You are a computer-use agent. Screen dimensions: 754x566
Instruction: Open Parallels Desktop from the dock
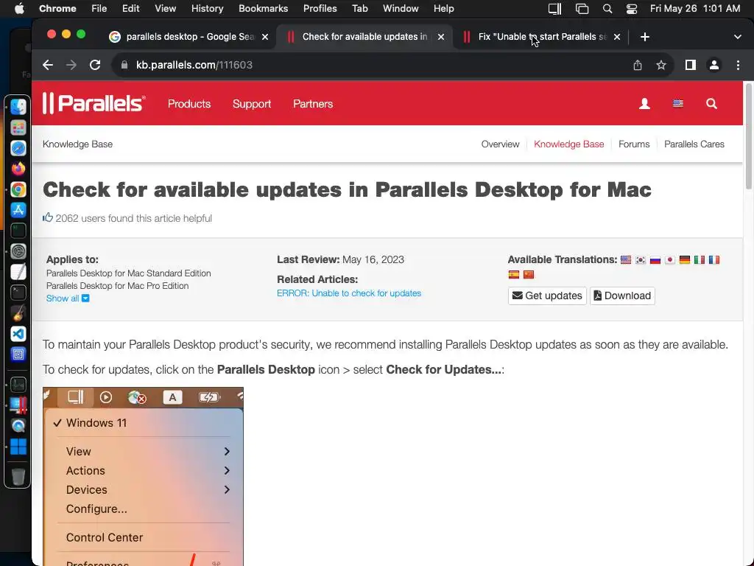18,405
